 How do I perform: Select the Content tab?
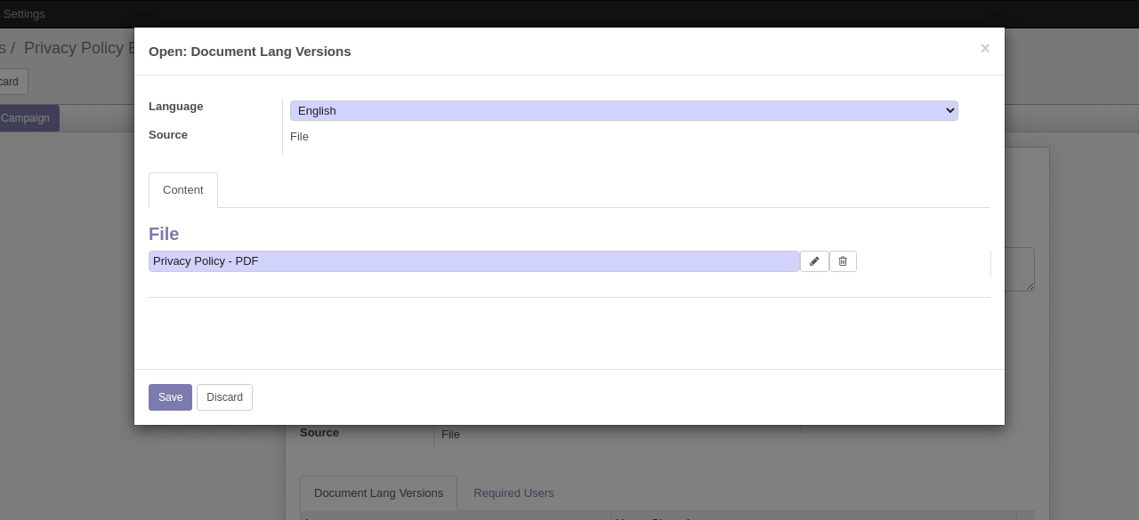[183, 190]
